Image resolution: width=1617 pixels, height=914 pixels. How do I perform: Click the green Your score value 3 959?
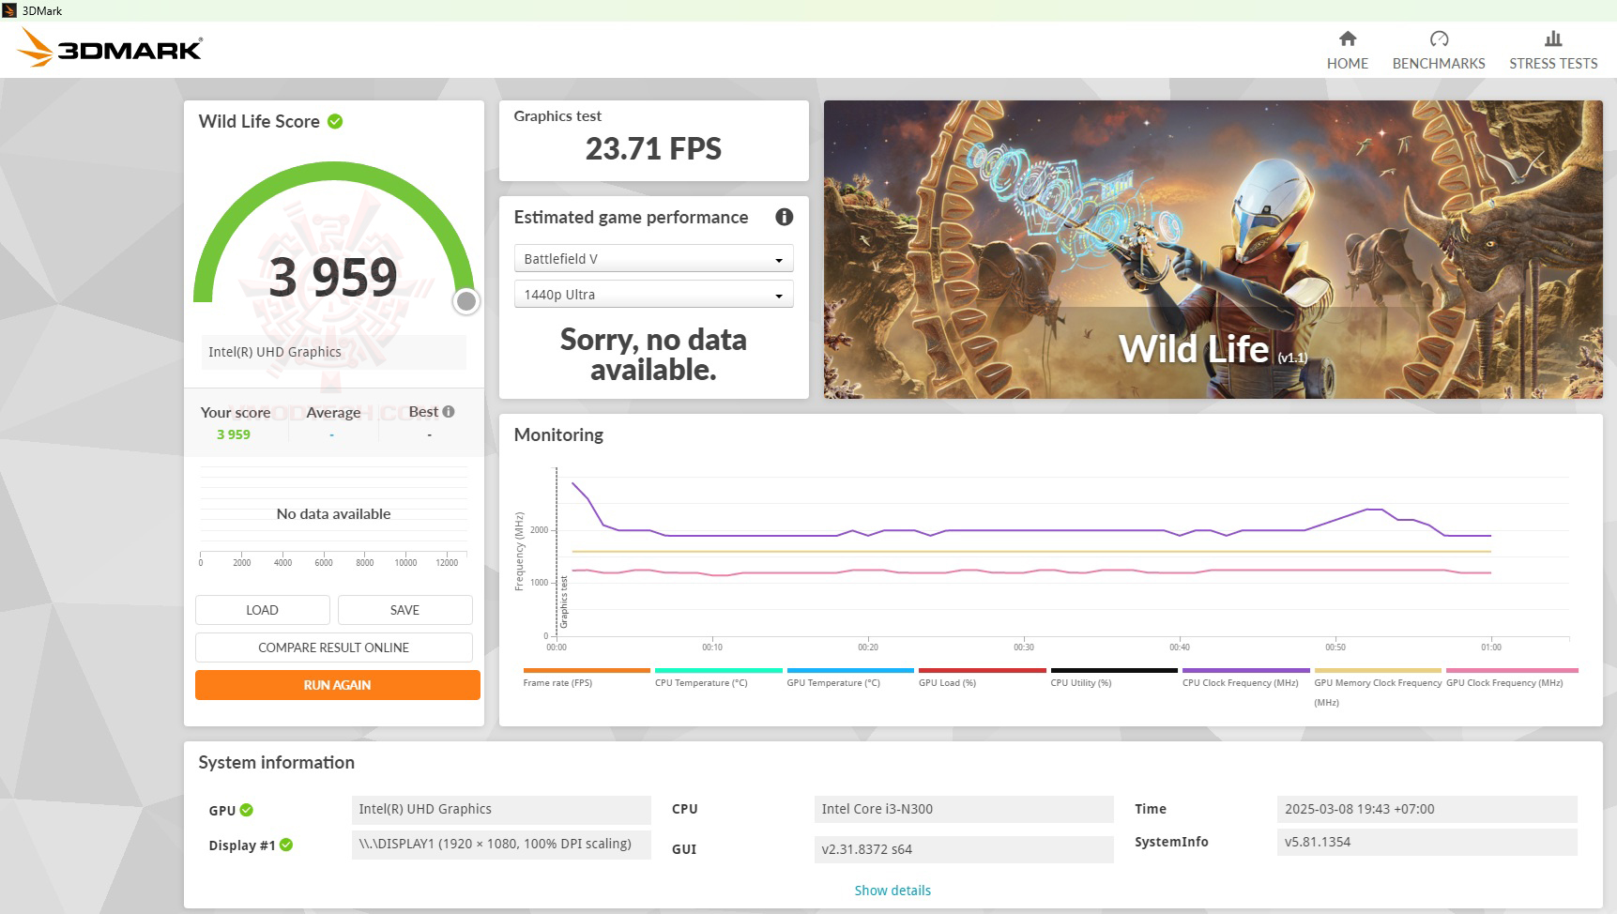234,434
